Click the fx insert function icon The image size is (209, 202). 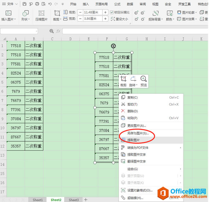[x=58, y=31]
